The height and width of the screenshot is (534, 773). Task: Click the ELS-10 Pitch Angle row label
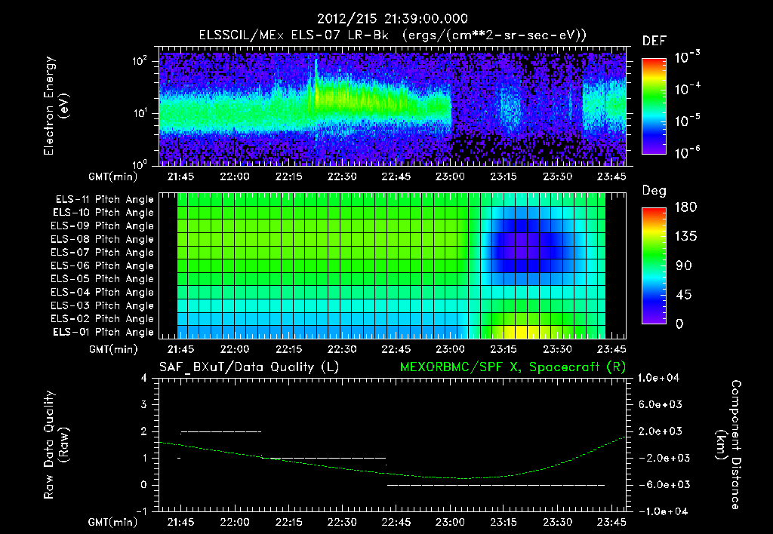[x=103, y=213]
